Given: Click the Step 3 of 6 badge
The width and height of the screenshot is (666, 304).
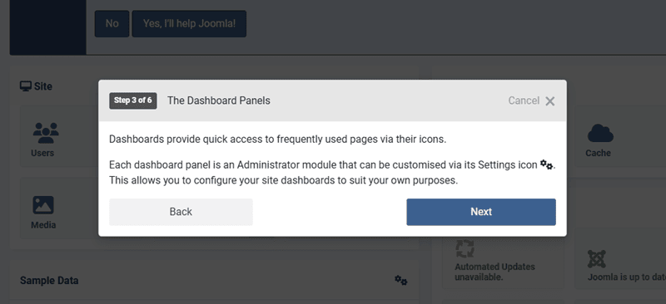Looking at the screenshot, I should pos(133,101).
